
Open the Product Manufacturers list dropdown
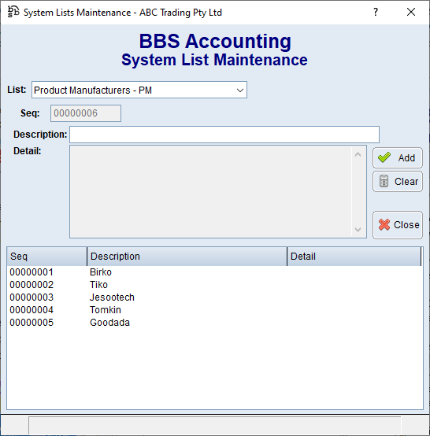click(x=240, y=90)
